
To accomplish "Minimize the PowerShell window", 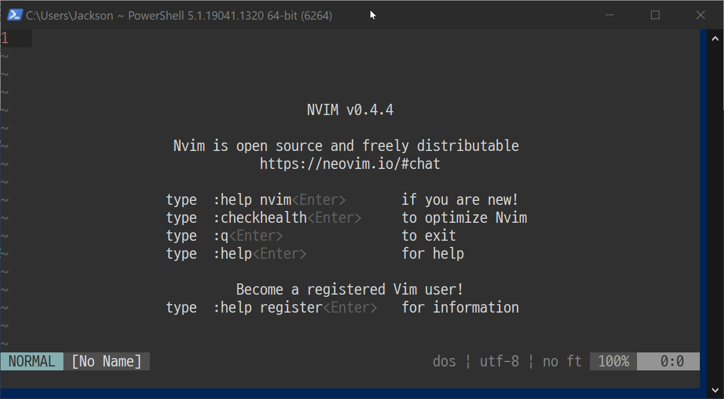I will point(610,15).
